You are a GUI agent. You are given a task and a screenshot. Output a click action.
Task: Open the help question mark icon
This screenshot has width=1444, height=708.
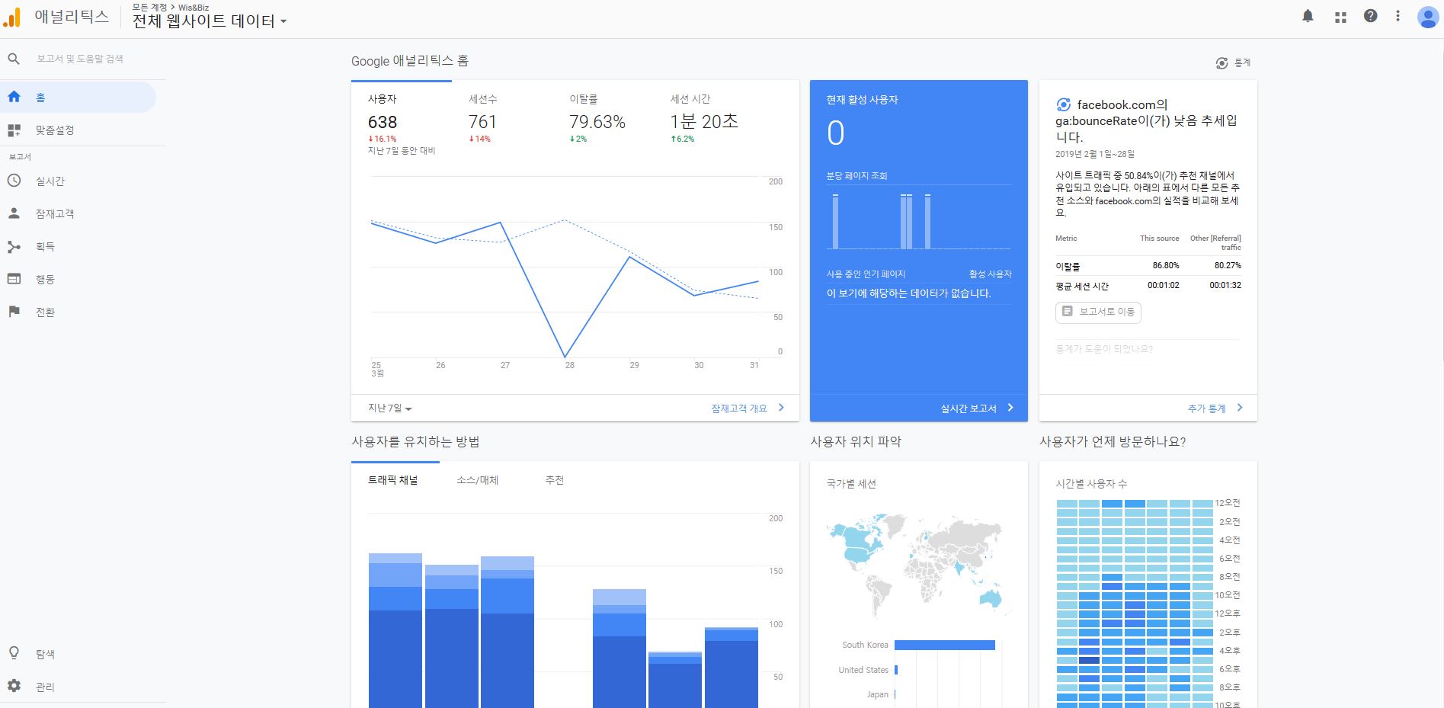pyautogui.click(x=1370, y=16)
